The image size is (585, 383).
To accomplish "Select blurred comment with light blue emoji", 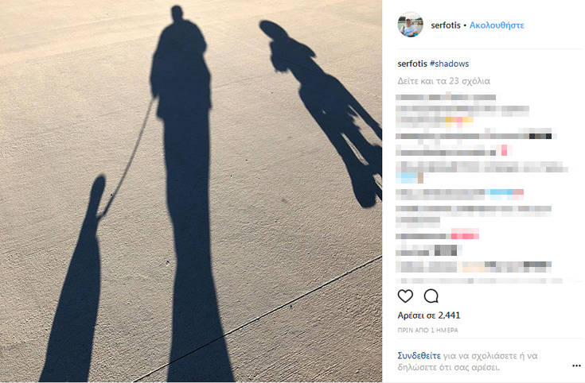I will coord(482,172).
